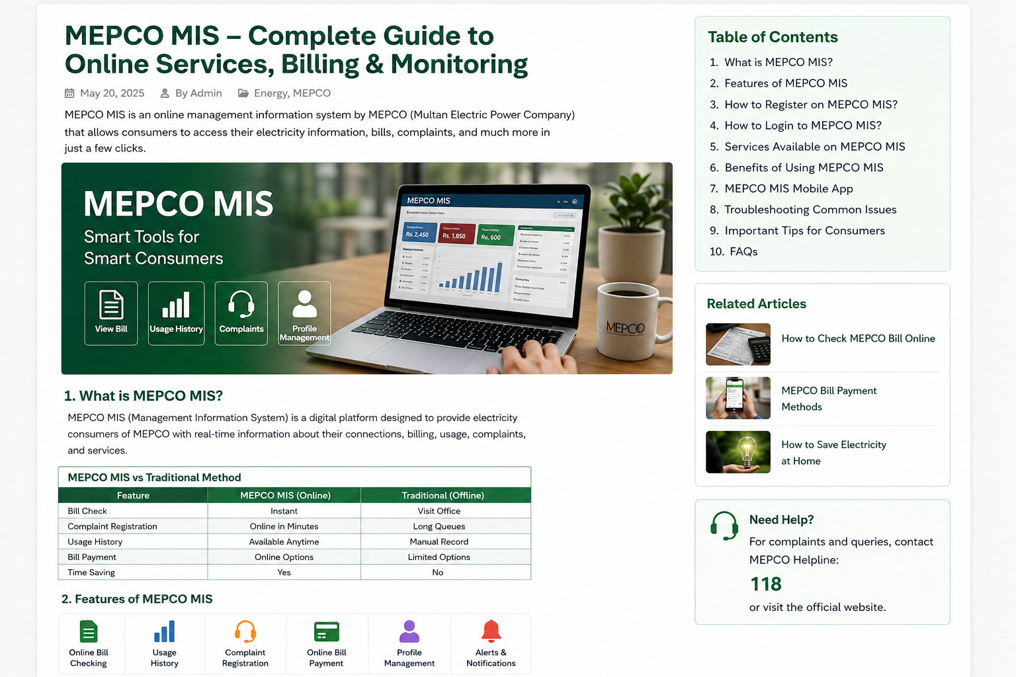This screenshot has width=1016, height=677.
Task: Select the Alerts & Notifications bell icon
Action: [x=491, y=631]
